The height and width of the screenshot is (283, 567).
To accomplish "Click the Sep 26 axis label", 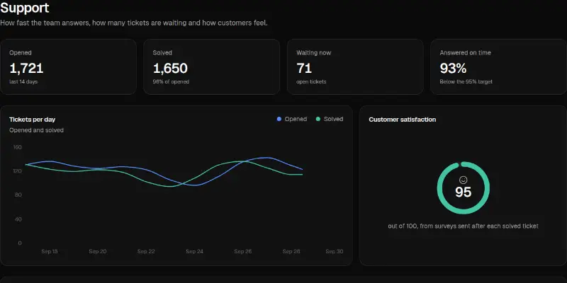I will (x=243, y=252).
